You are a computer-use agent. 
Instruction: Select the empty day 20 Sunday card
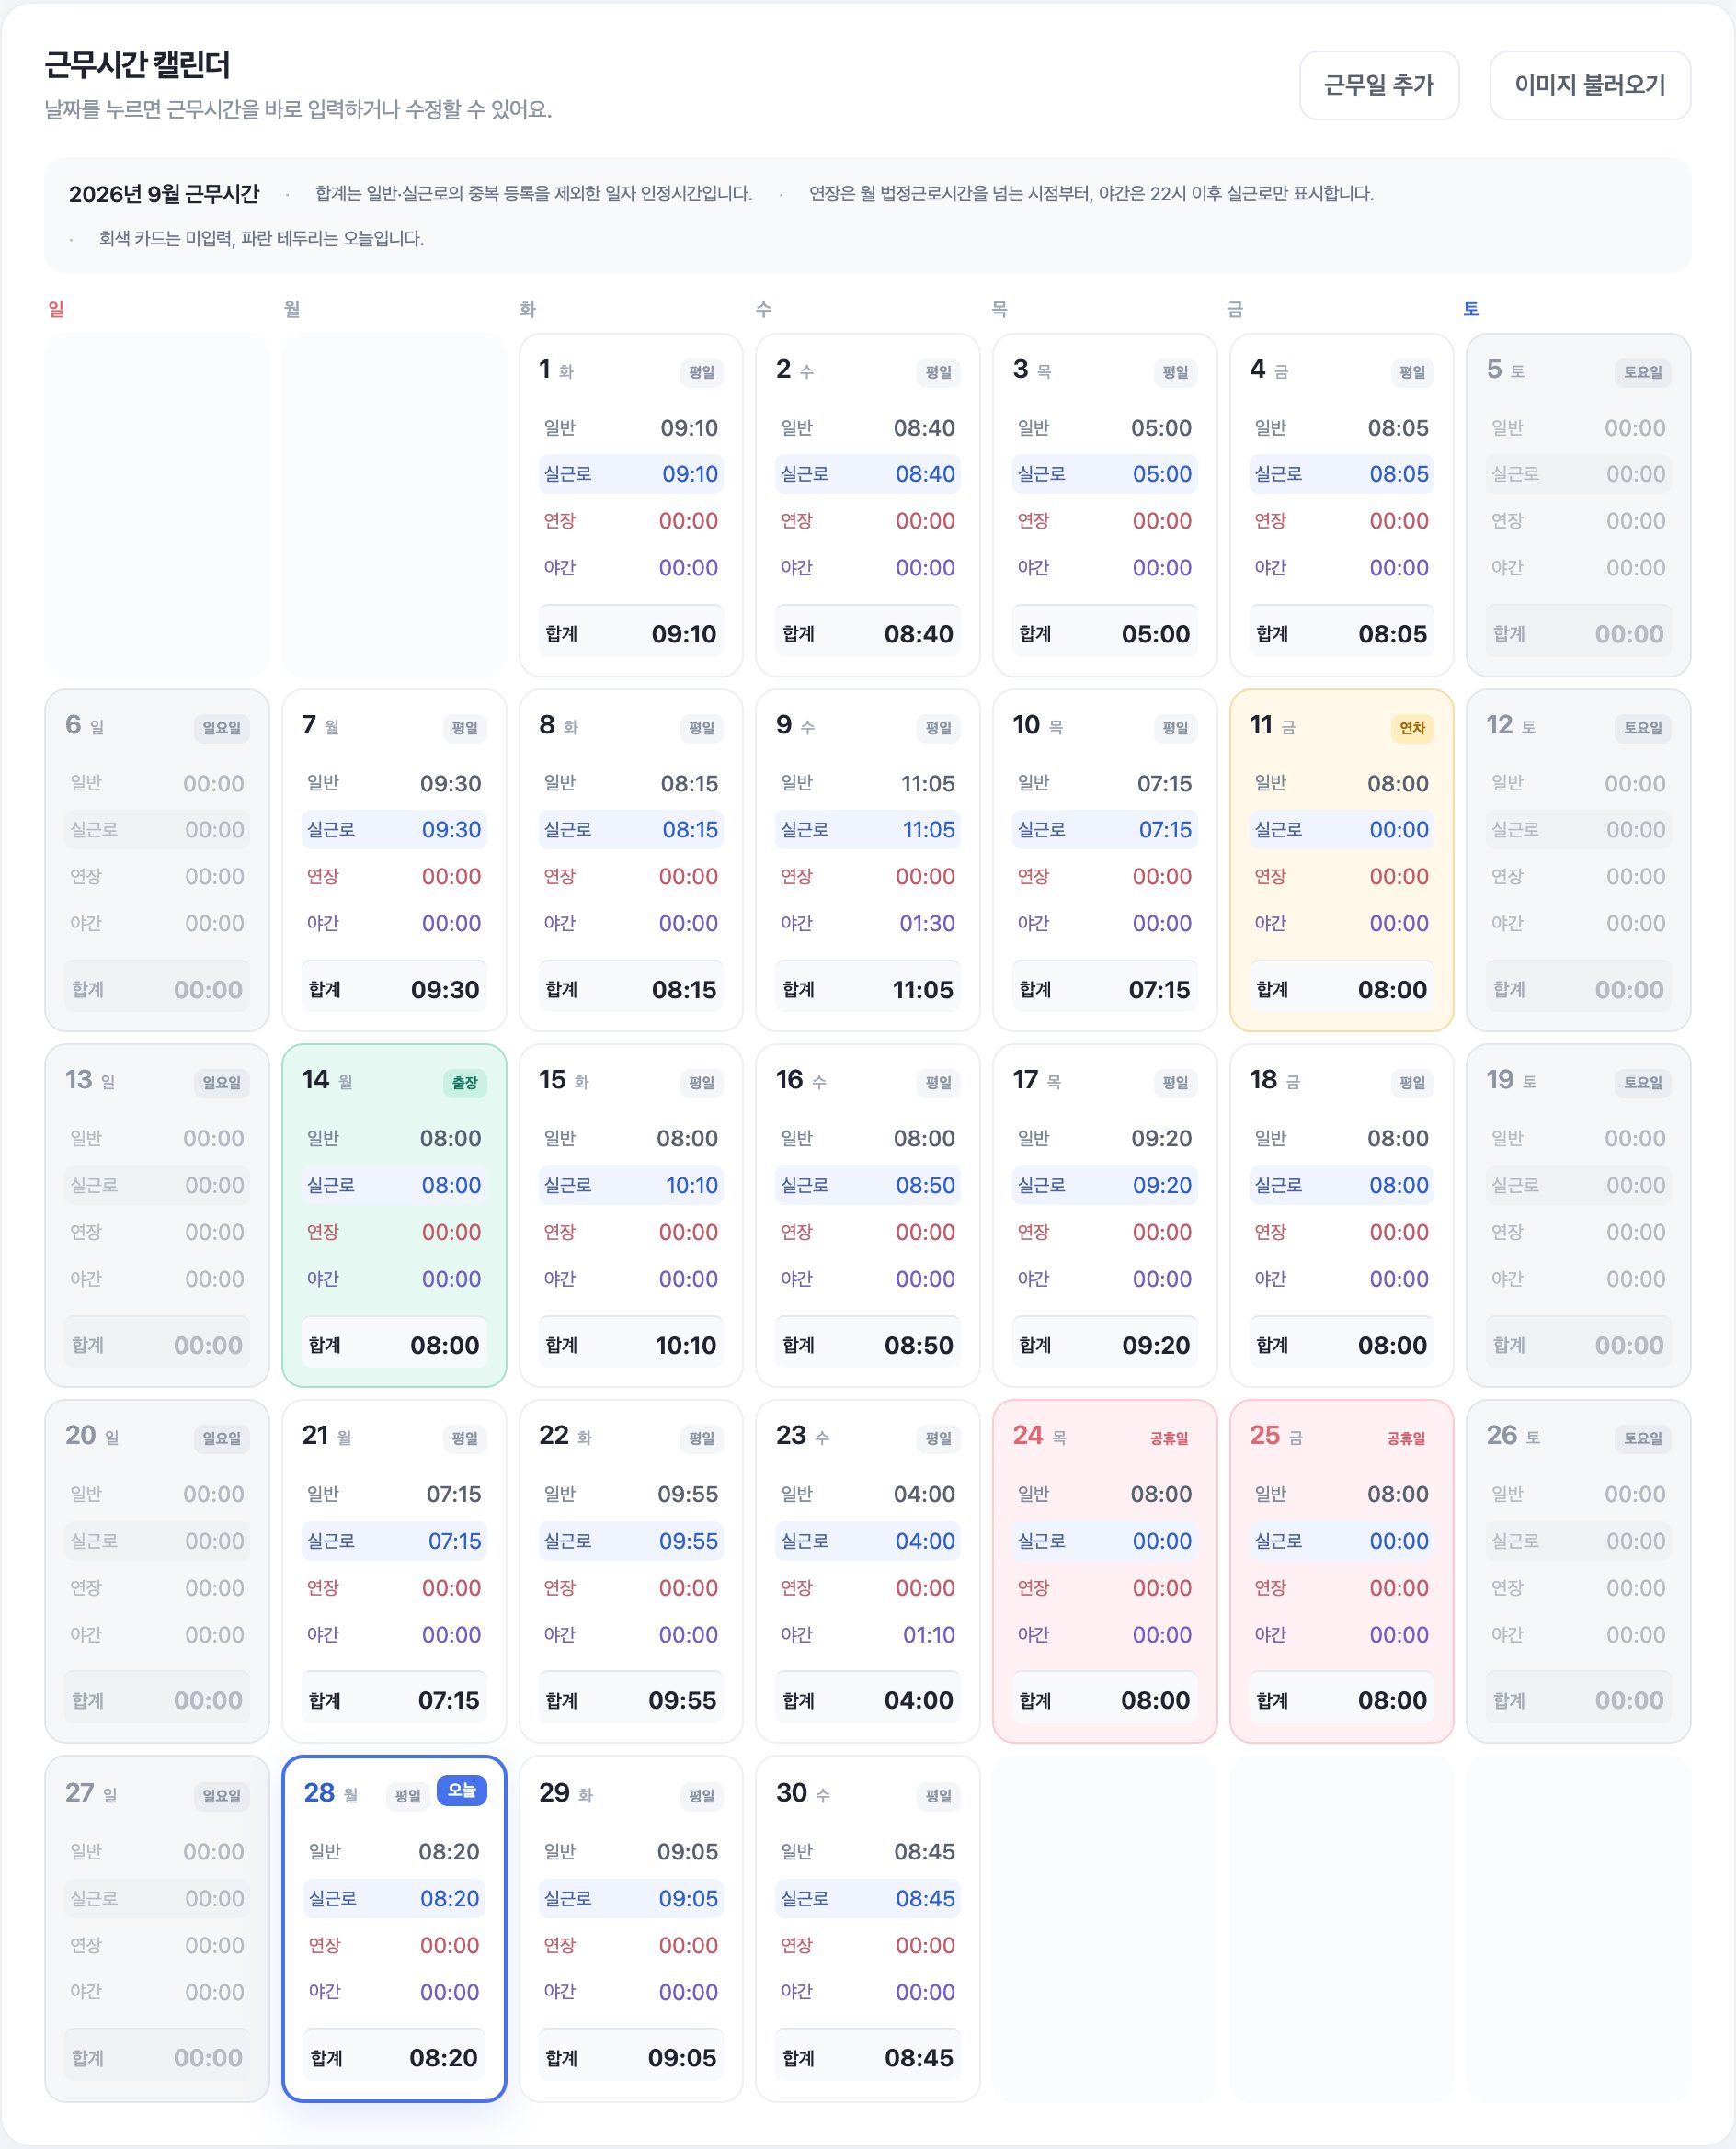point(157,1571)
